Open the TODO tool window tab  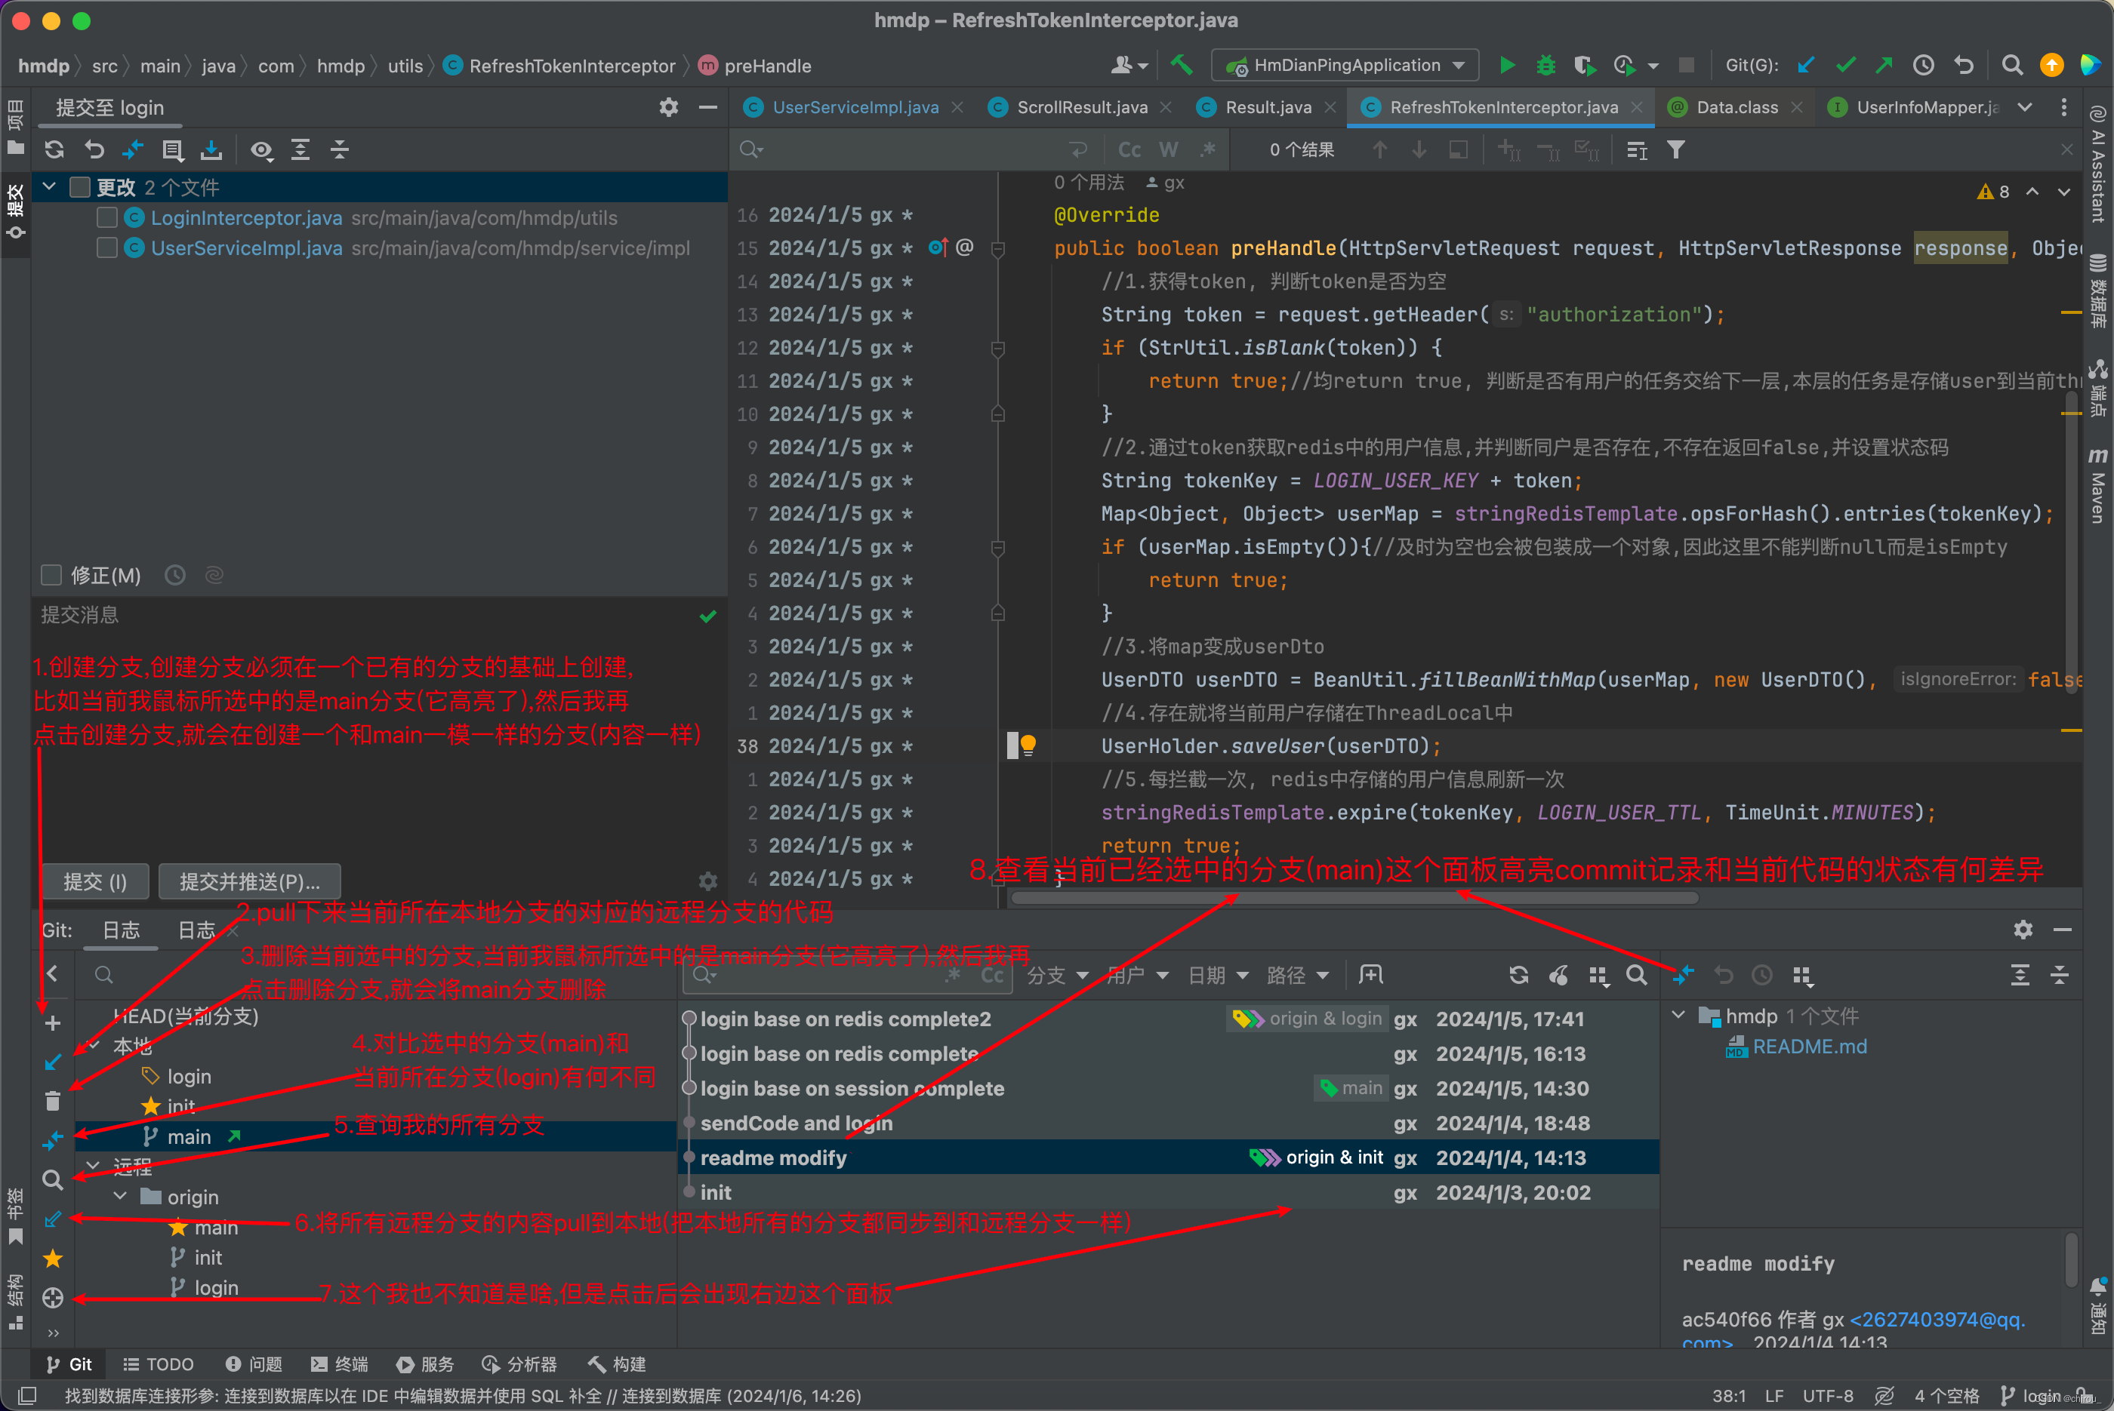click(159, 1364)
